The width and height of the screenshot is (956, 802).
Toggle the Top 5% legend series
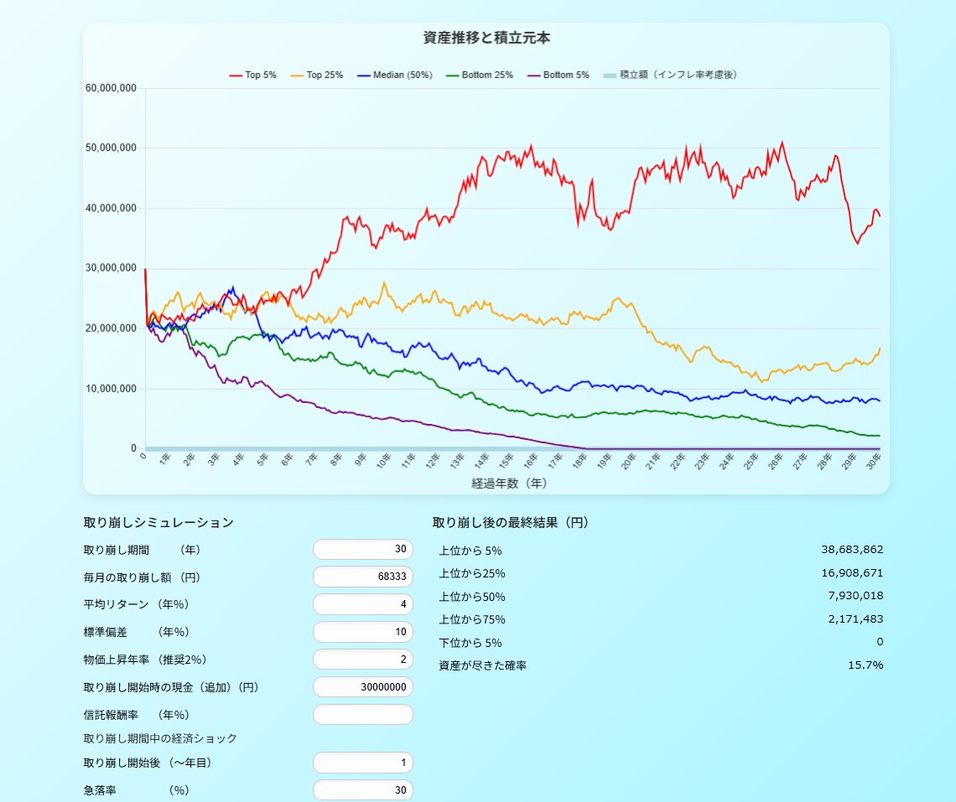(x=252, y=75)
